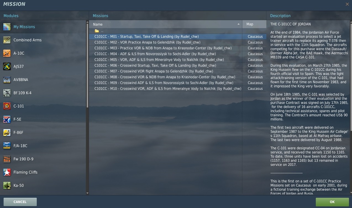Image resolution: width=352 pixels, height=208 pixels.
Task: Select the Ka-50 module icon
Action: pyautogui.click(x=7, y=185)
